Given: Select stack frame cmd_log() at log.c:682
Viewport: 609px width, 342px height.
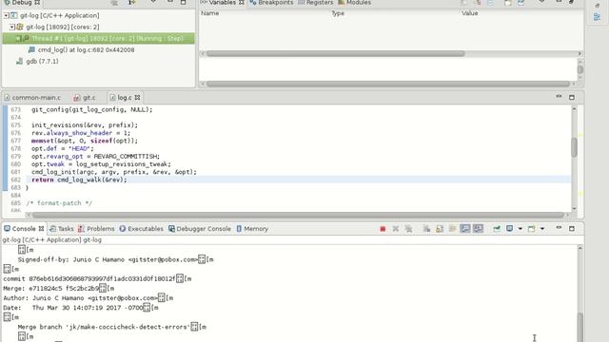Looking at the screenshot, I should click(86, 49).
